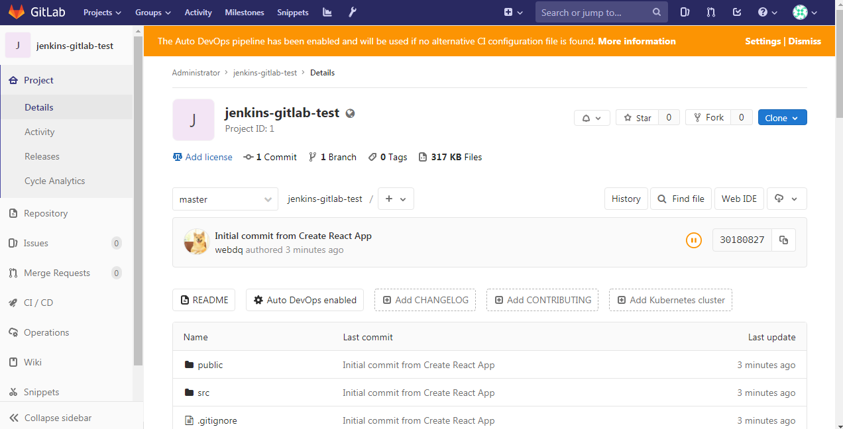843x429 pixels.
Task: Open the Clone dropdown
Action: (782, 117)
